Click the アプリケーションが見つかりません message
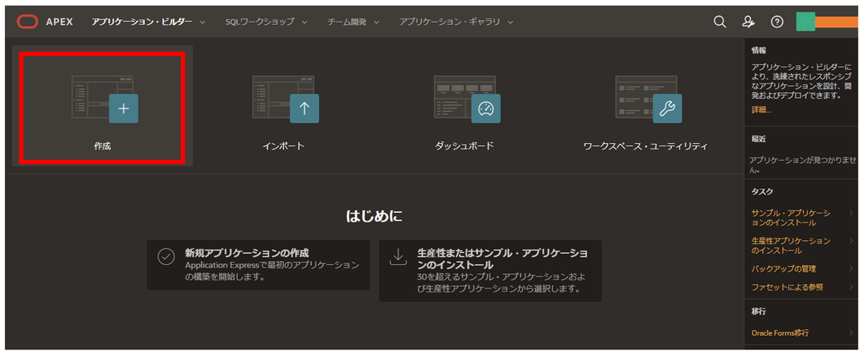Viewport: 860px width, 351px height. (802, 165)
